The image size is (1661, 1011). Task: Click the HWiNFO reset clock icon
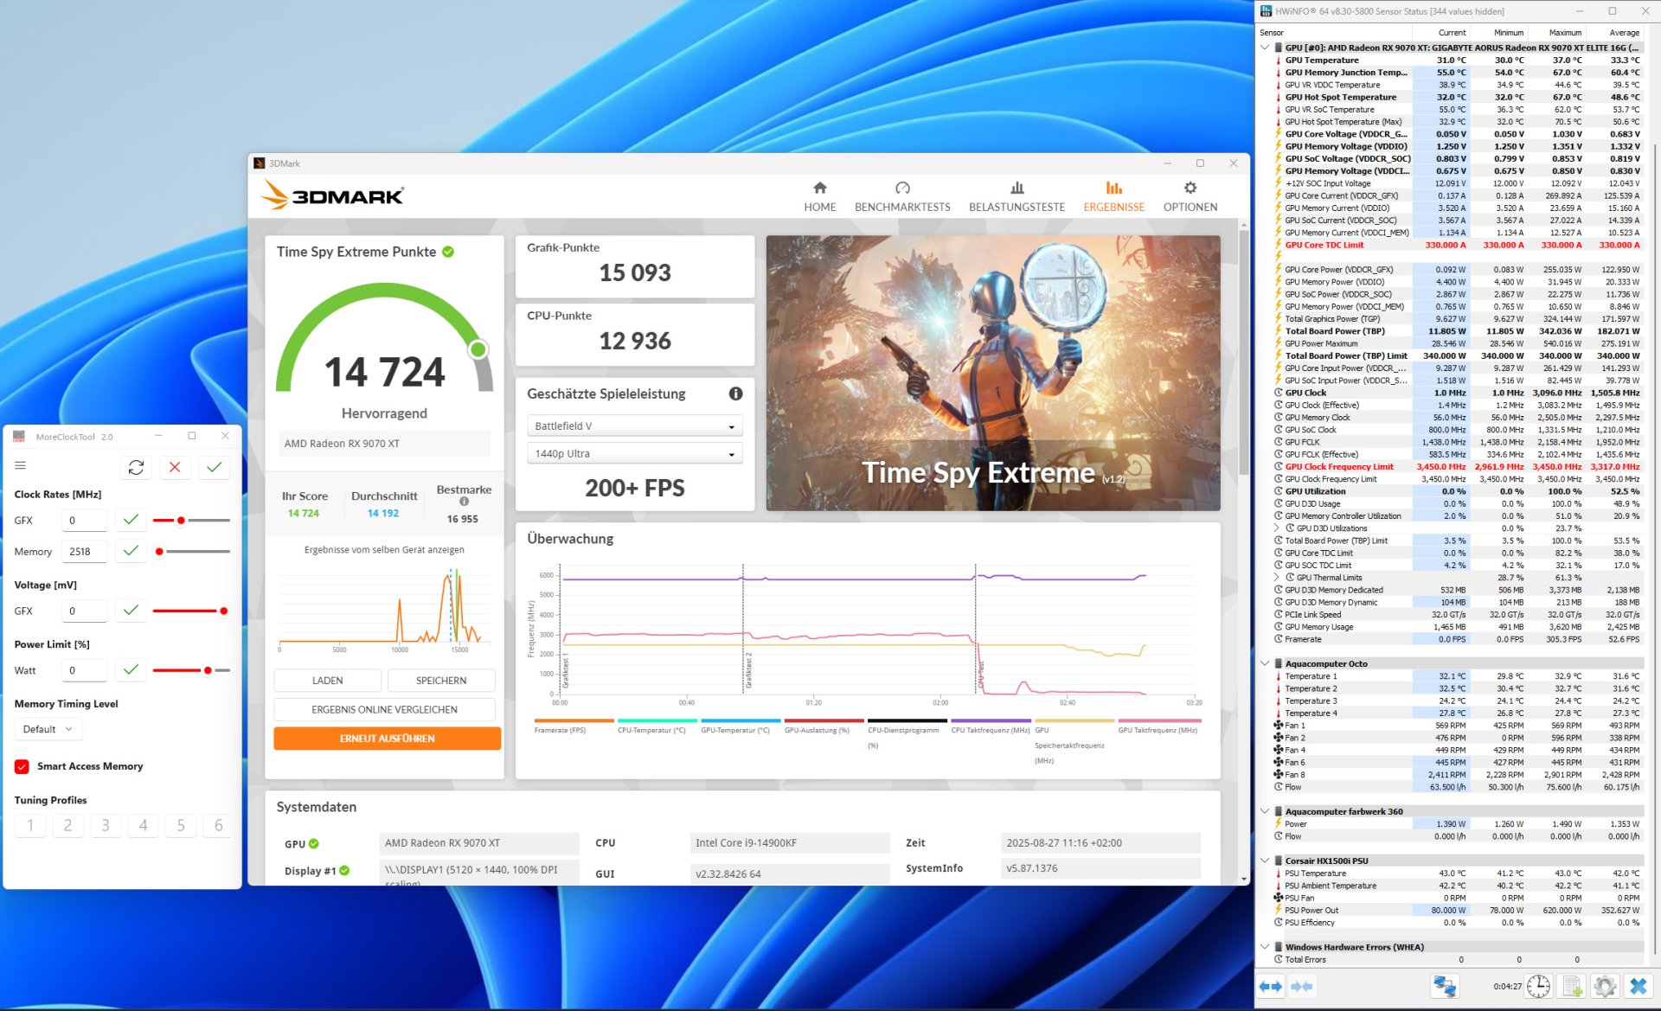(1538, 986)
